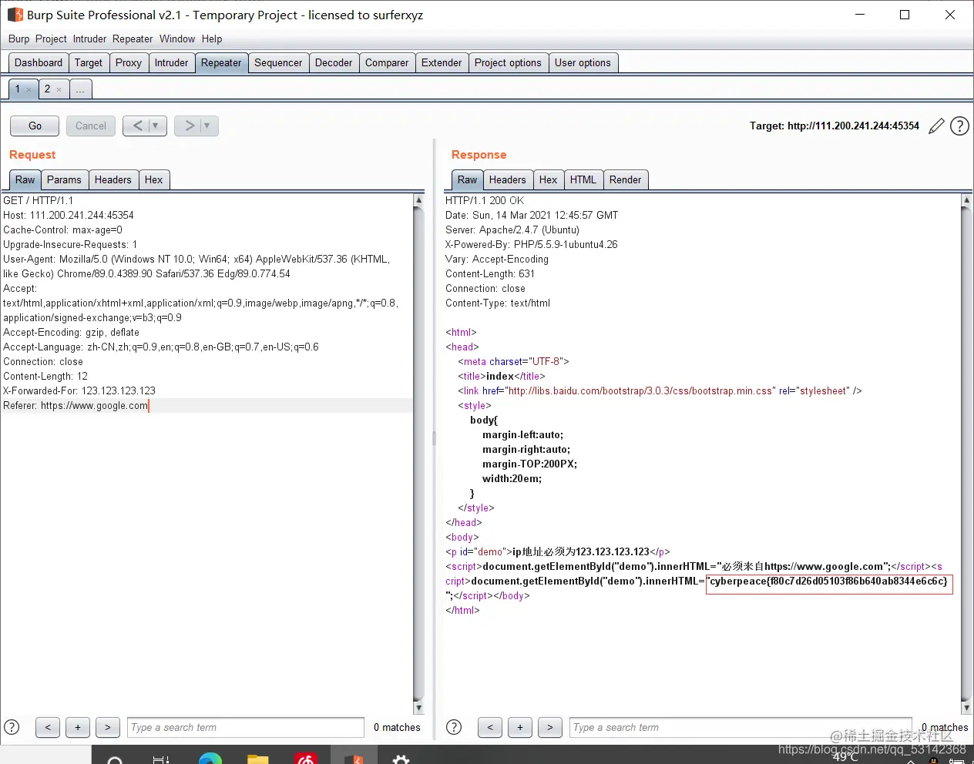Open the Response Render tab

coord(625,180)
